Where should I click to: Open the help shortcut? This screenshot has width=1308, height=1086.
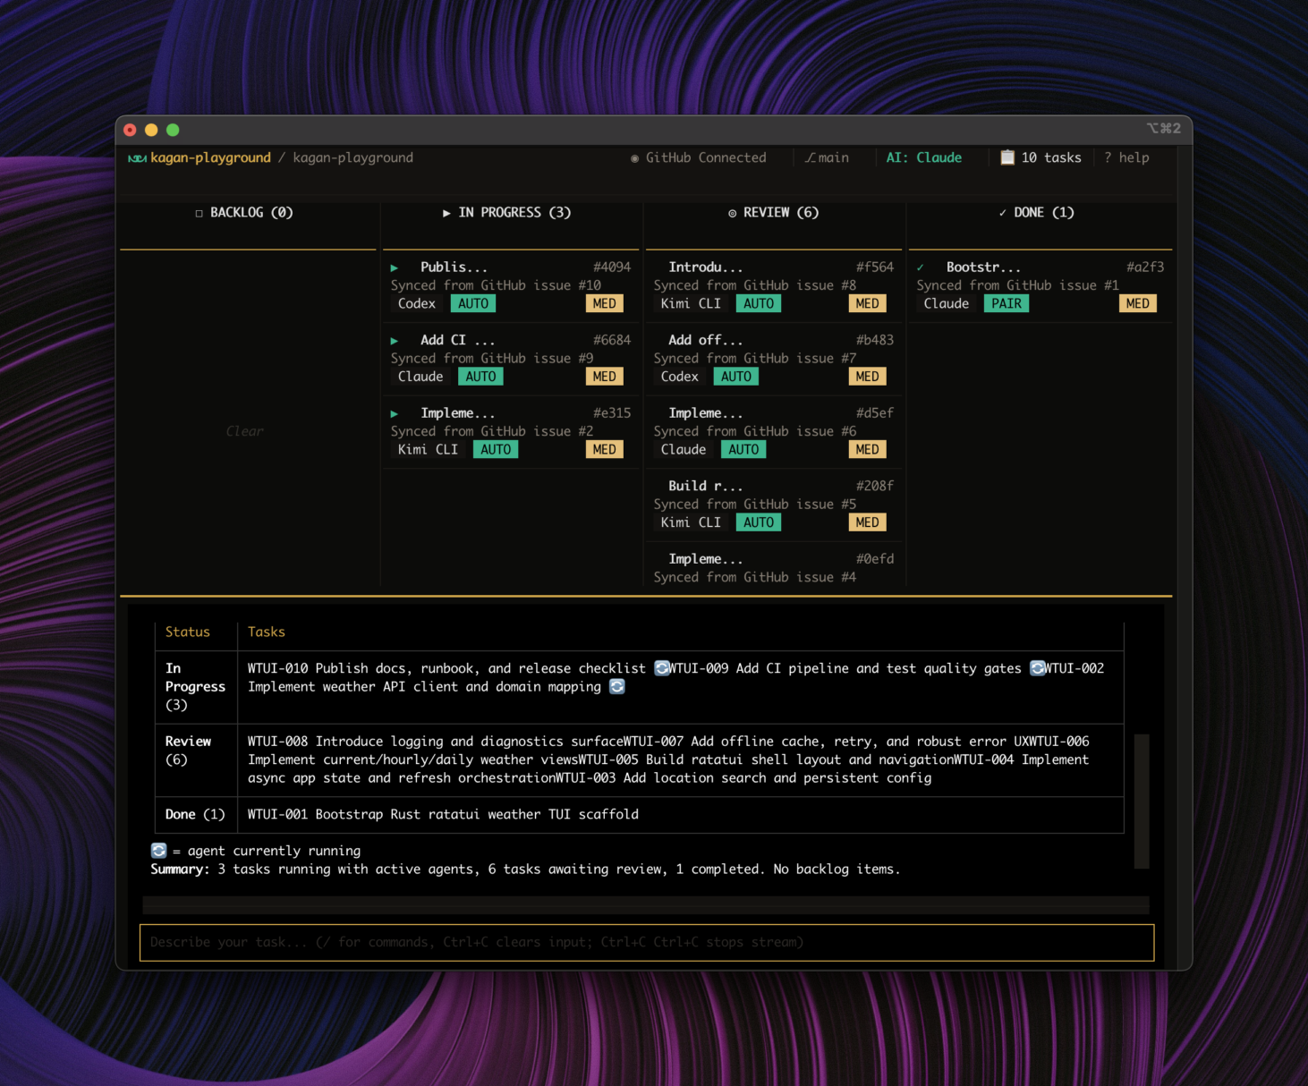click(1126, 157)
